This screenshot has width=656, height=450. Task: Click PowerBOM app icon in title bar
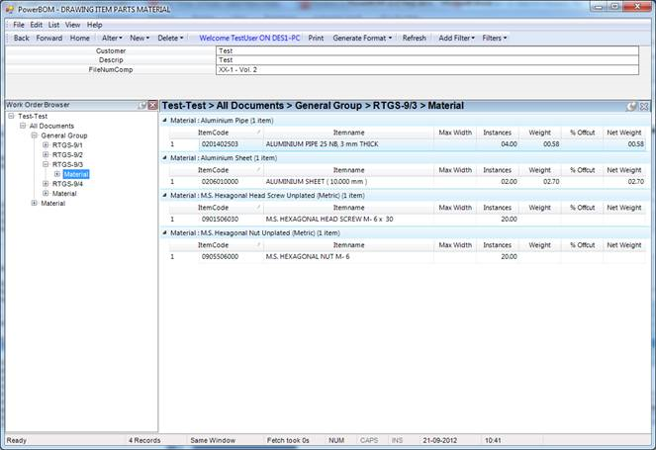pyautogui.click(x=10, y=9)
